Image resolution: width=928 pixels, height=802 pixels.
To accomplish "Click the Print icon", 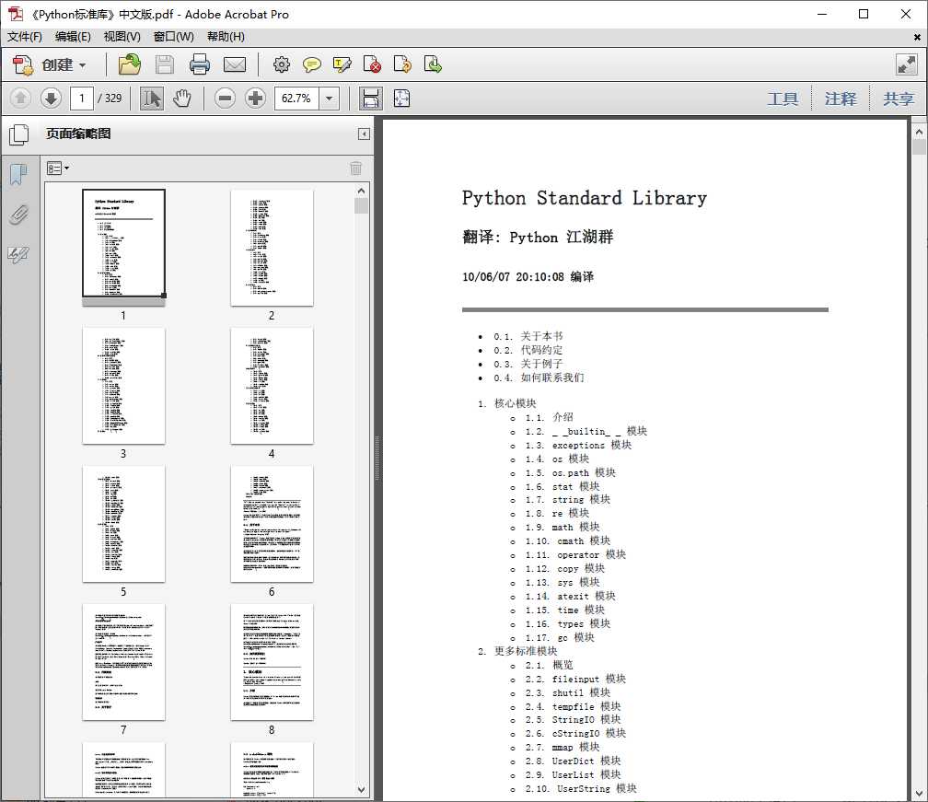I will pyautogui.click(x=200, y=64).
